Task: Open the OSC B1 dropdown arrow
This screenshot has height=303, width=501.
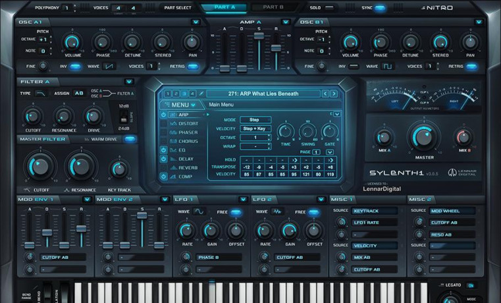Action: [479, 22]
